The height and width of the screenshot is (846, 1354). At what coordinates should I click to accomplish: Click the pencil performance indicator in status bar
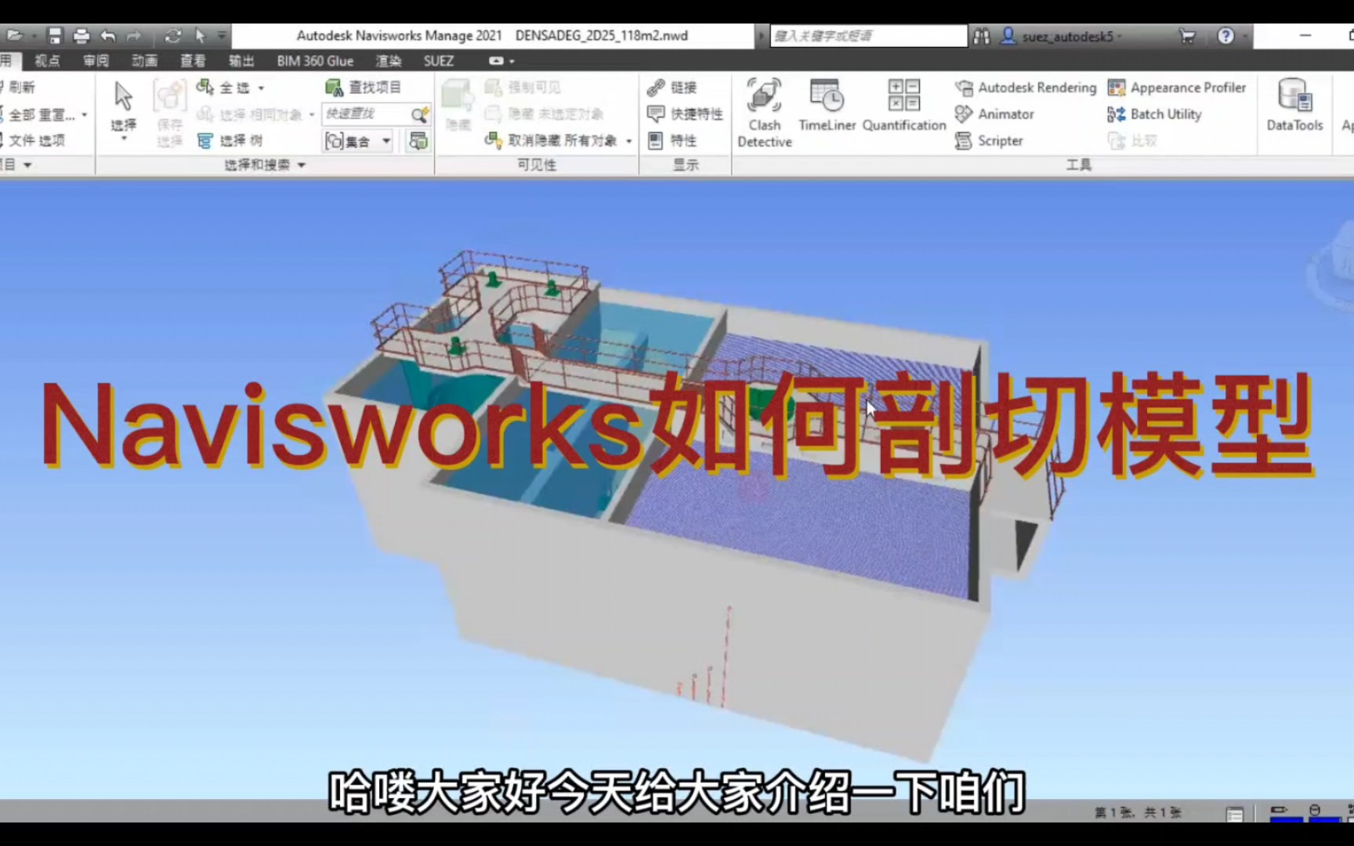pos(1279,811)
